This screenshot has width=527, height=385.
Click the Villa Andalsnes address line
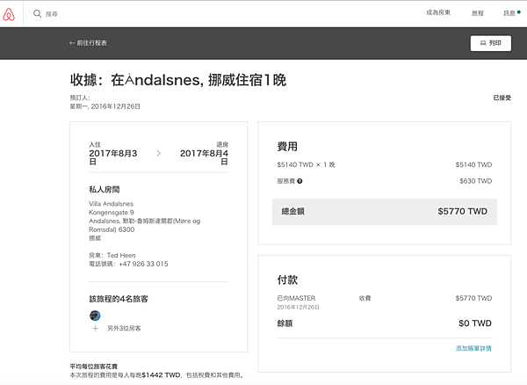coord(112,204)
